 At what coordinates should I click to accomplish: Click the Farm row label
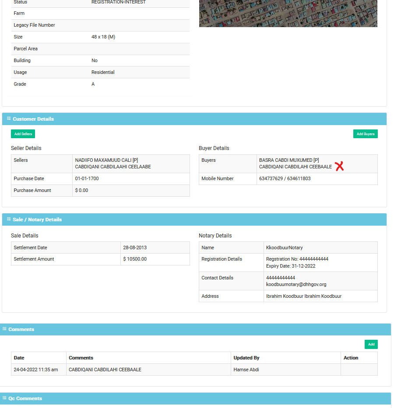pos(19,13)
